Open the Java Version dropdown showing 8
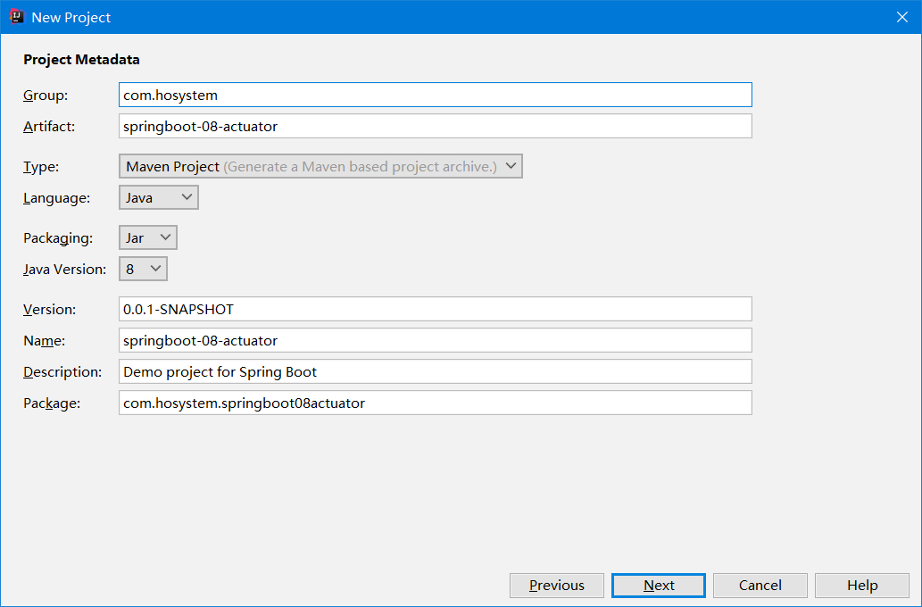 143,269
